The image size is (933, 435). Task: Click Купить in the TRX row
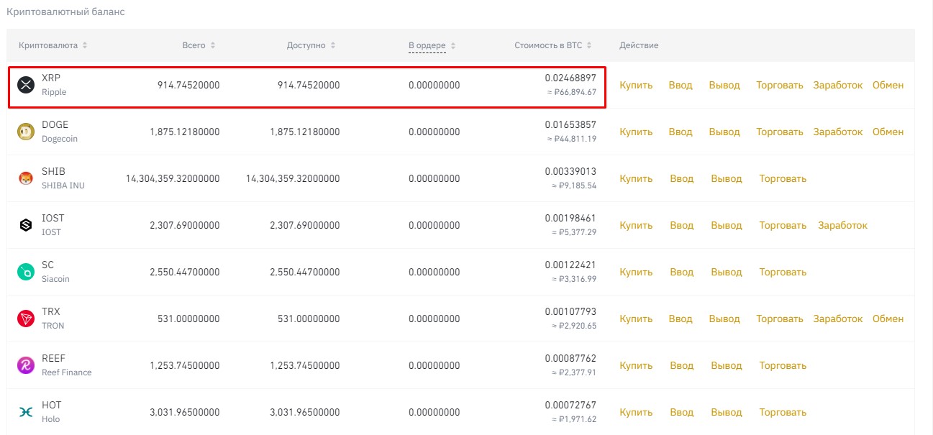[x=636, y=319]
